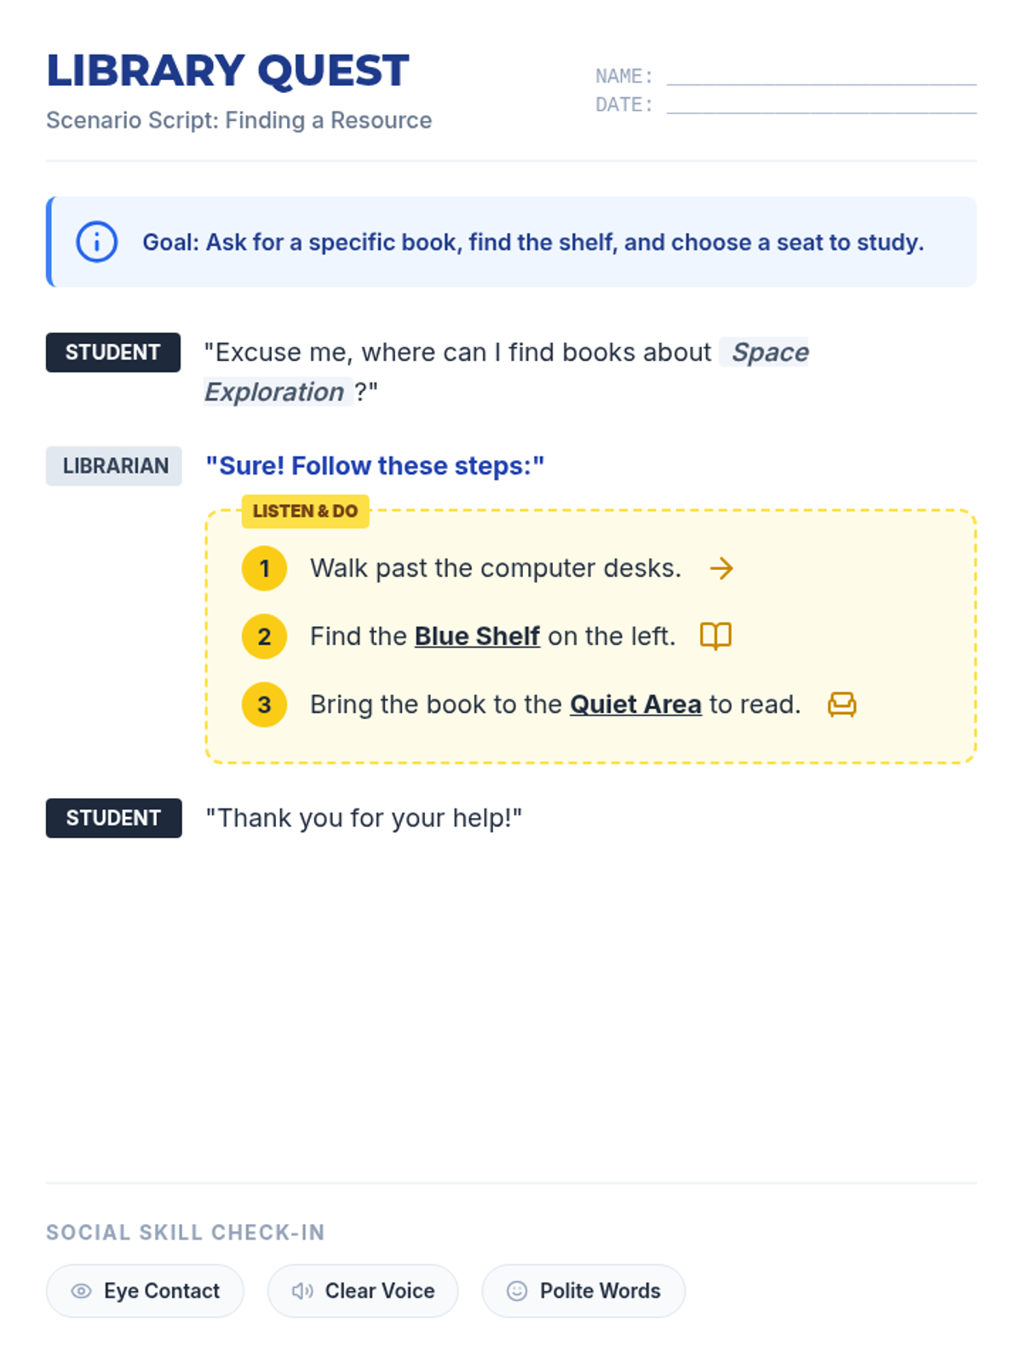Select the first STUDENT role label

(113, 353)
